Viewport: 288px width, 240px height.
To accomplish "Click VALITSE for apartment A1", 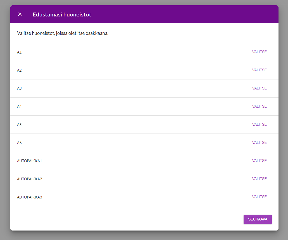I will coord(259,52).
